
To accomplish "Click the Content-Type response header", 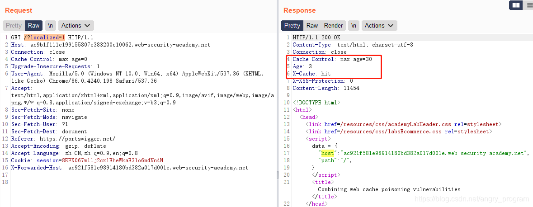I will pos(353,45).
